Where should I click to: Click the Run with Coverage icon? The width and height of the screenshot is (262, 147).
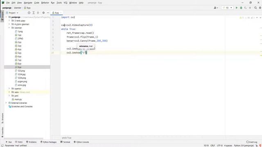point(246,8)
